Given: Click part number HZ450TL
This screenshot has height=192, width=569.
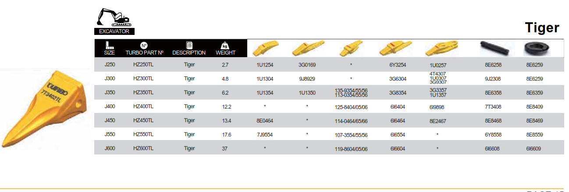Looking at the screenshot, I should pos(143,120).
